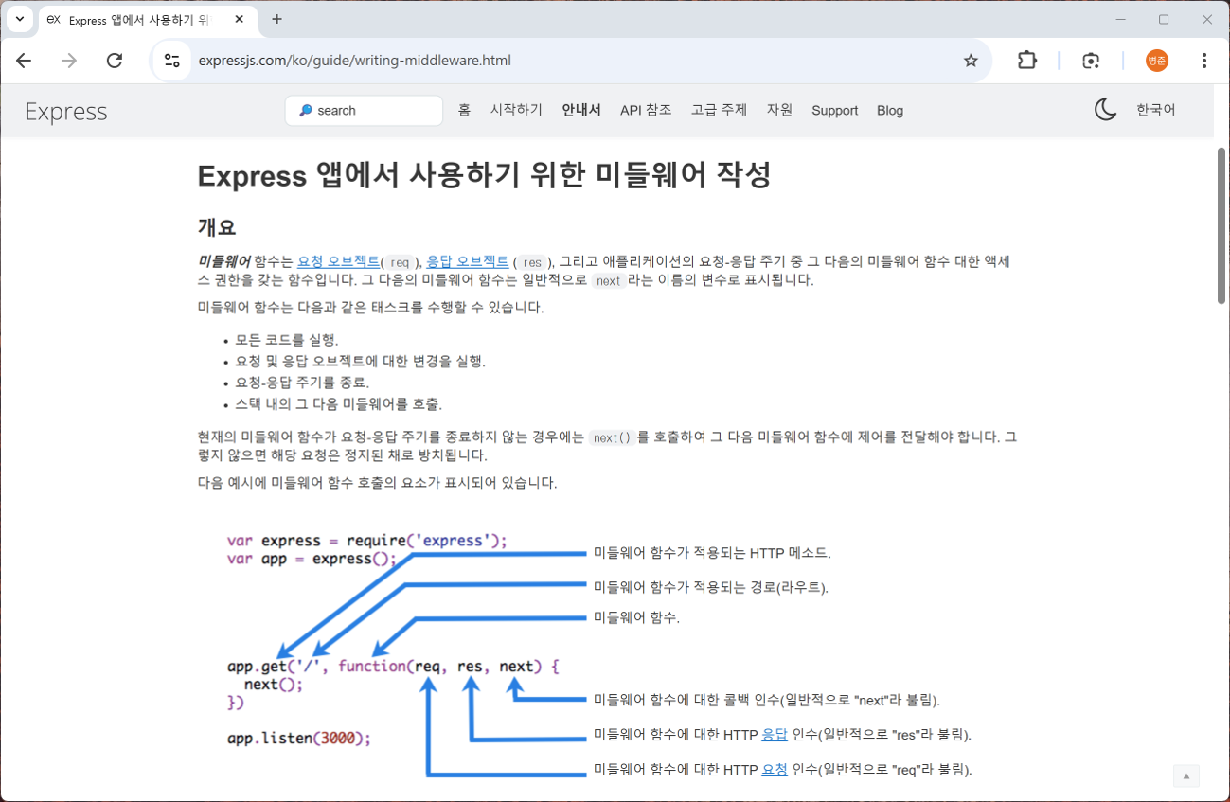Open the 시작하기 menu
Screen dimensions: 1230x802
pos(516,110)
